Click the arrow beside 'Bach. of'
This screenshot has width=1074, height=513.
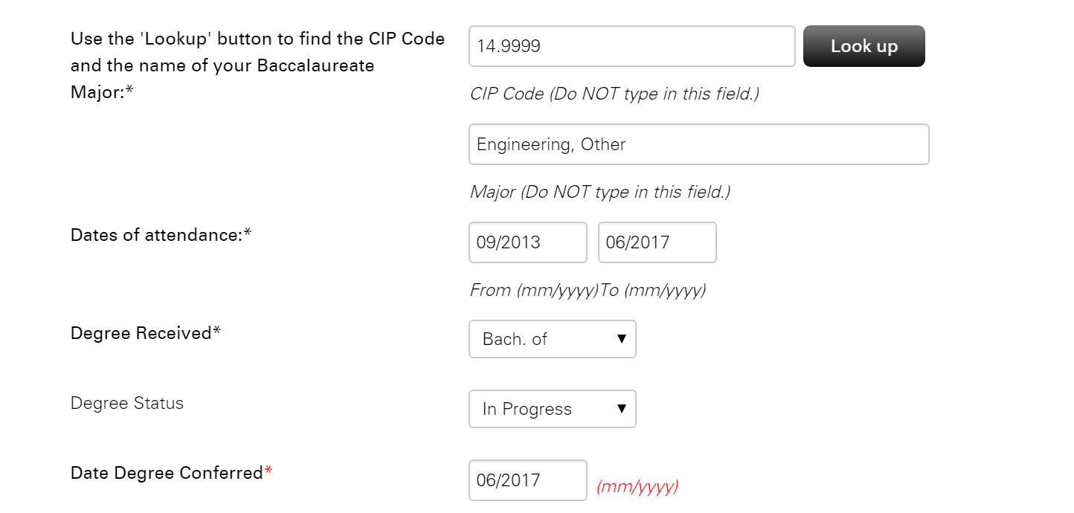click(x=622, y=339)
